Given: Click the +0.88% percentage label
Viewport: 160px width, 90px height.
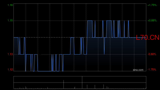Looking at the screenshot, I should coord(152,20).
